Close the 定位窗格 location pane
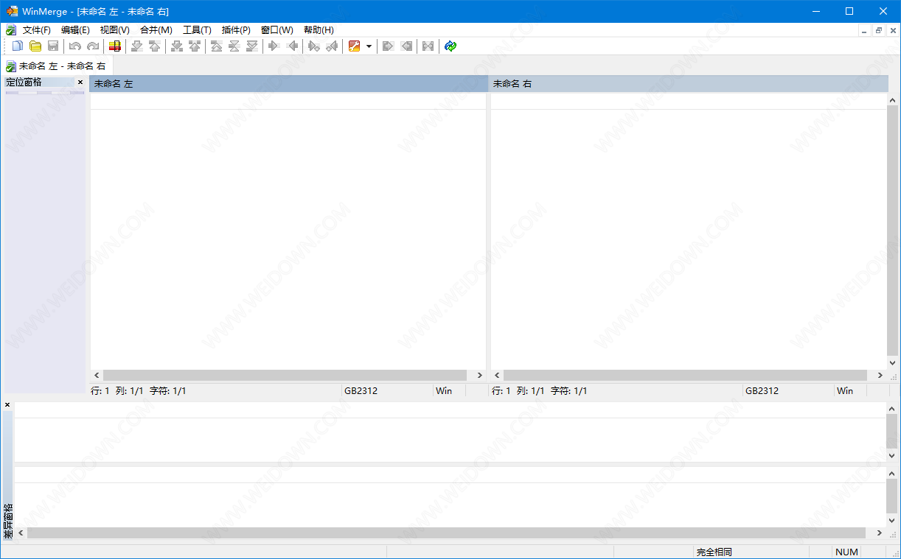The height and width of the screenshot is (559, 901). point(80,82)
